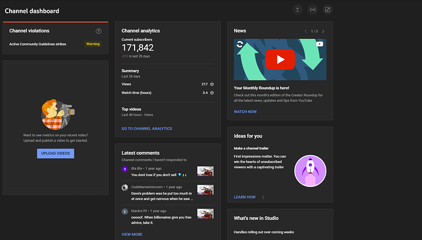Viewport: 422px width, 240px height.
Task: Click LEARN HOW for channel trailer
Action: coord(245,197)
